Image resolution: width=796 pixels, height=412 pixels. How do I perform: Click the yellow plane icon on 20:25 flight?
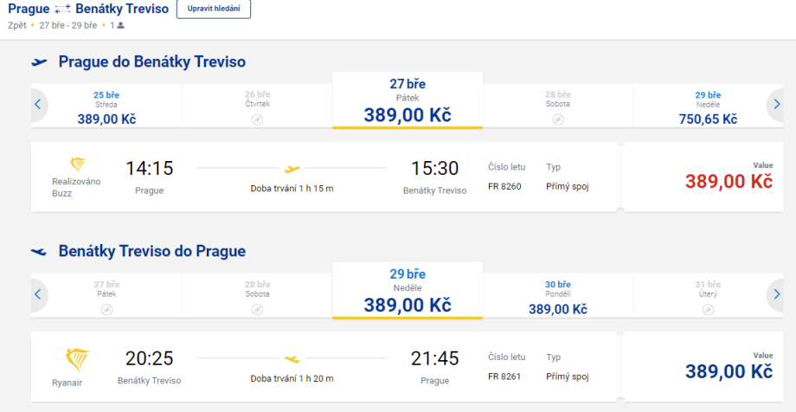292,358
